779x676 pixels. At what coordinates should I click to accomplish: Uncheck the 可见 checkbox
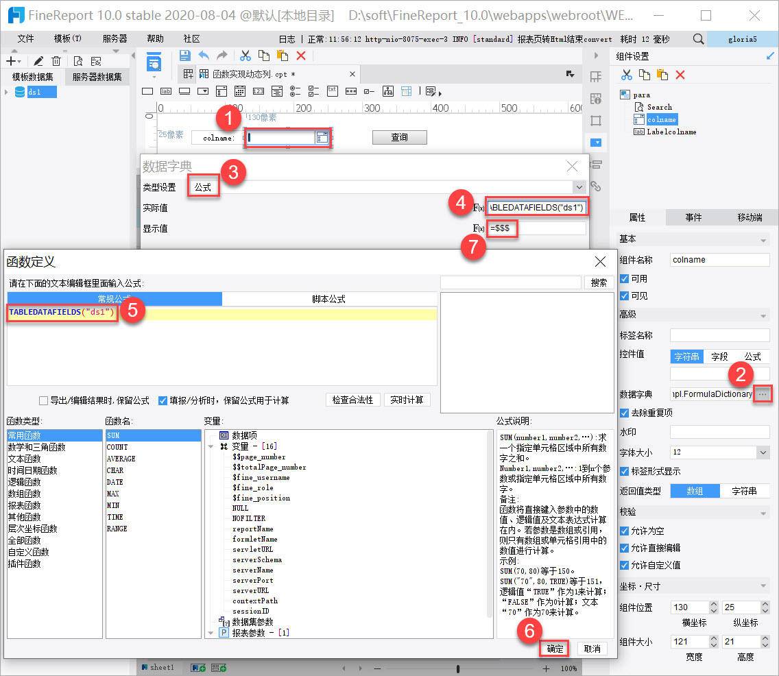coord(625,296)
